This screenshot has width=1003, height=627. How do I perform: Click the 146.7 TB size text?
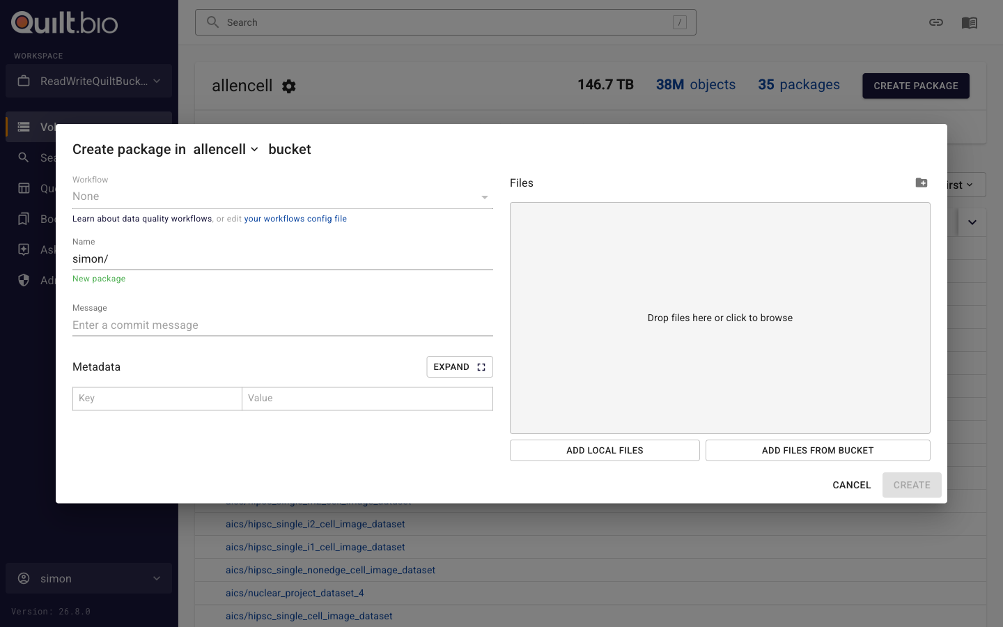605,84
